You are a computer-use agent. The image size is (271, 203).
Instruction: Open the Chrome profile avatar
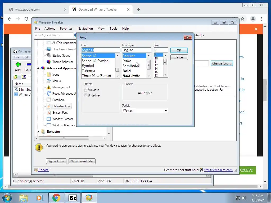[253, 19]
